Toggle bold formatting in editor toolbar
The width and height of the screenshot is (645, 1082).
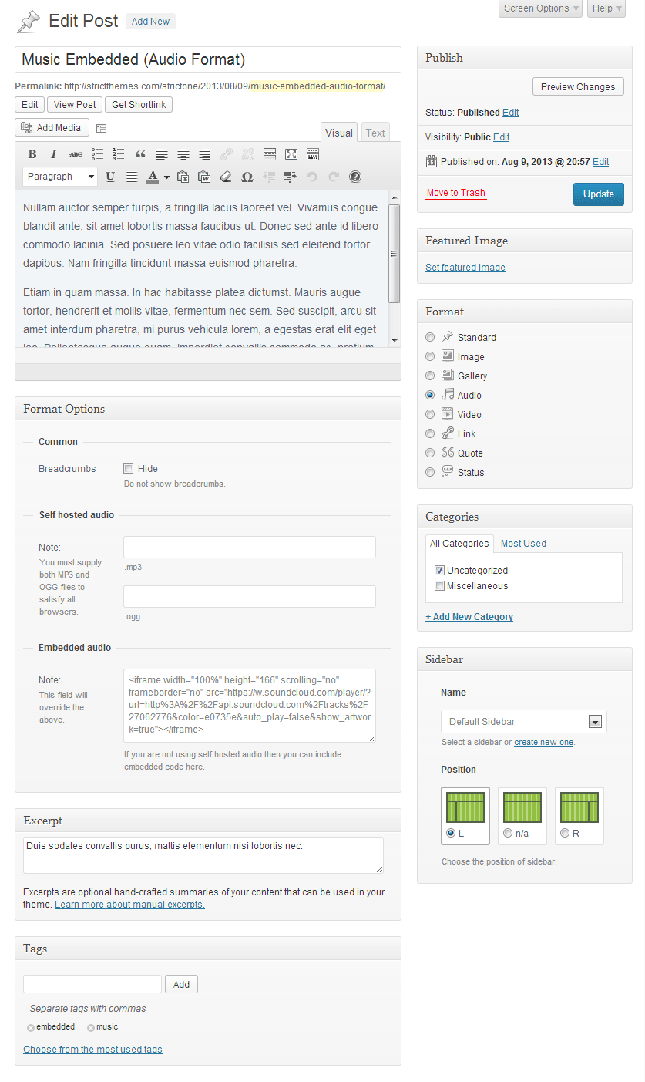click(32, 154)
